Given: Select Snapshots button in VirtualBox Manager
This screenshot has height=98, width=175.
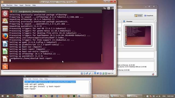Looking at the screenshot, I should point(149,16).
